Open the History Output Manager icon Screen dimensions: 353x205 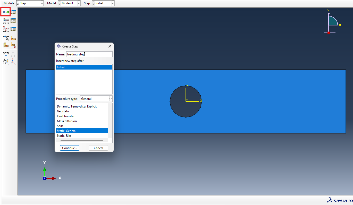(13, 29)
